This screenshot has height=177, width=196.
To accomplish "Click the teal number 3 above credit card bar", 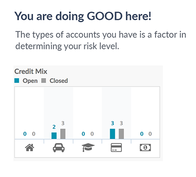I will [113, 123].
